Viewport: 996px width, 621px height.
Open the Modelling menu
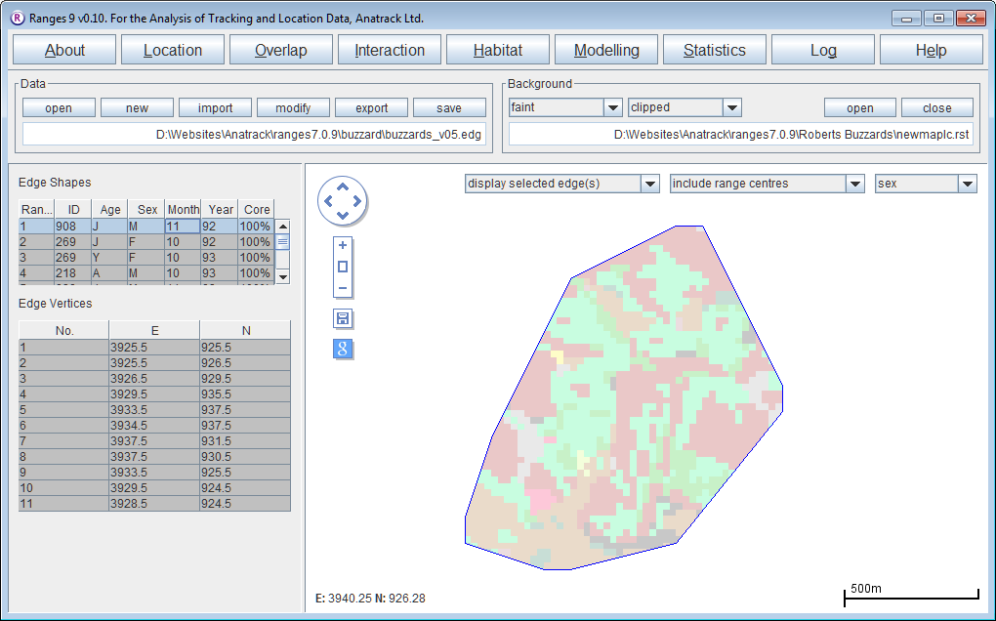click(x=606, y=51)
